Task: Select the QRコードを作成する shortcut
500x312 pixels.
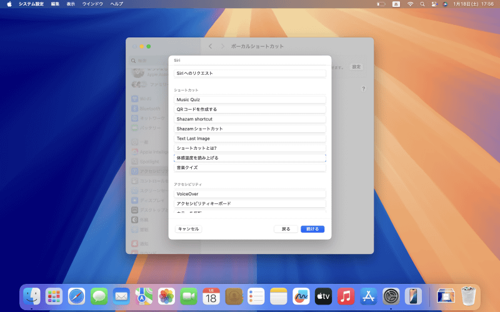Action: pyautogui.click(x=249, y=109)
